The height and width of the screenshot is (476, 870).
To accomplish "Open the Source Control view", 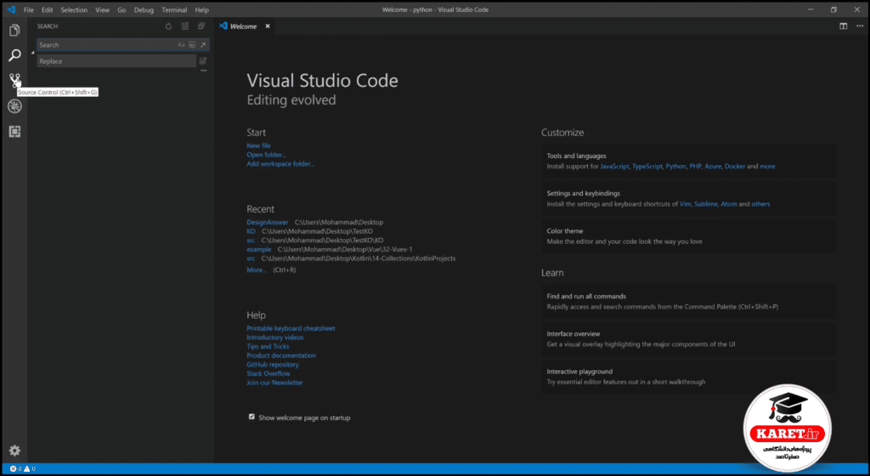I will (x=14, y=81).
